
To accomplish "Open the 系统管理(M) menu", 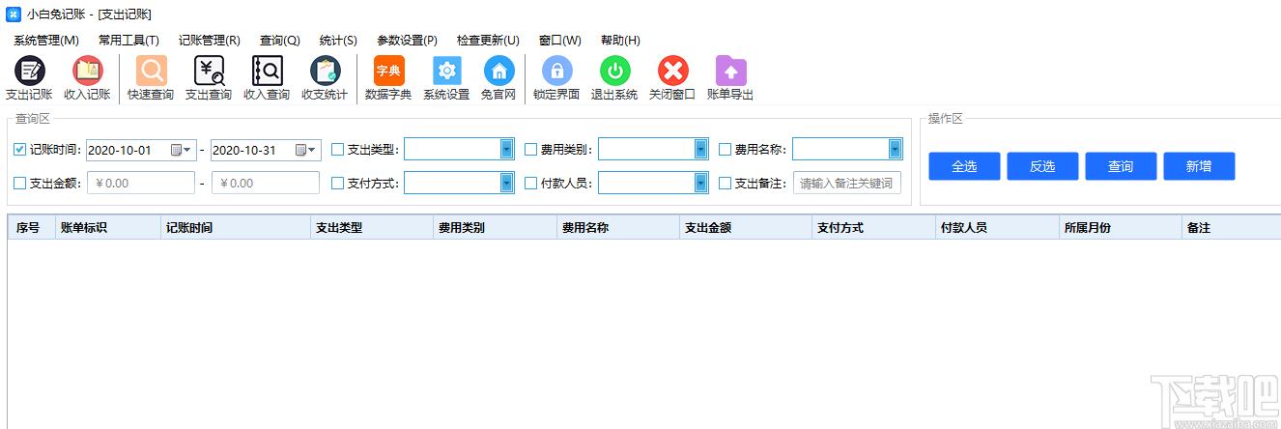I will (x=46, y=41).
